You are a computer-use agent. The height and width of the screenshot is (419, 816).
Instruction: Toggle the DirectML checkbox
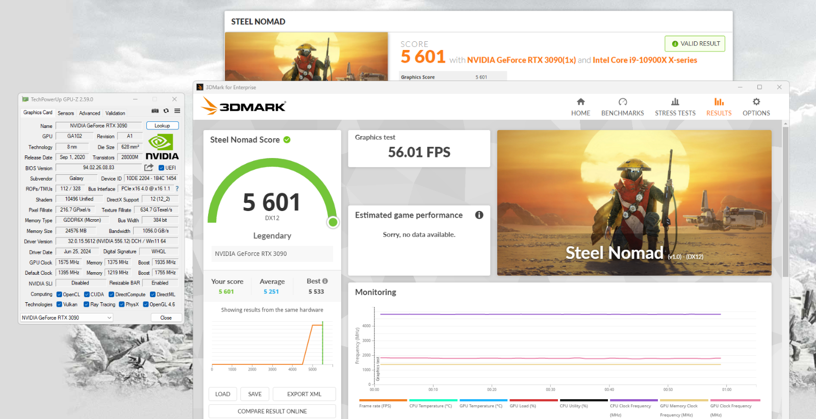tap(152, 294)
